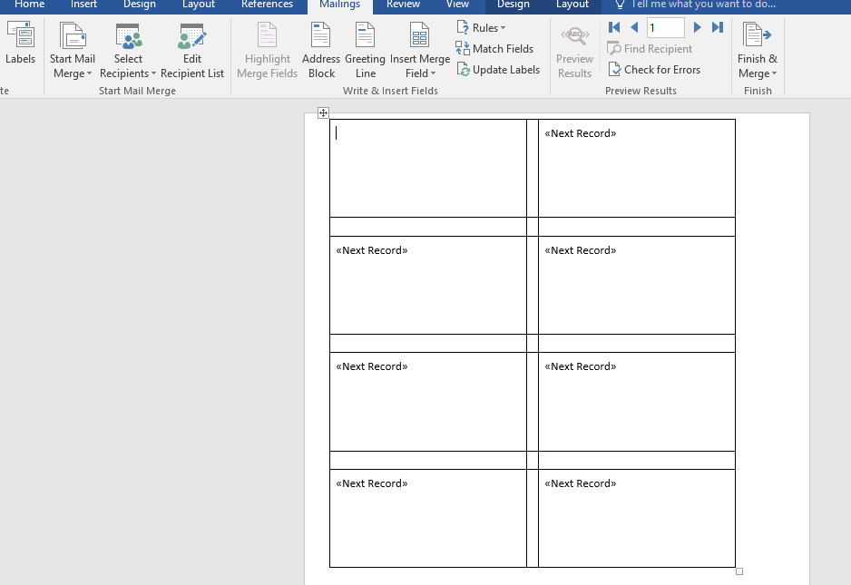This screenshot has height=585, width=851.
Task: Run Check for Errors
Action: click(x=654, y=70)
